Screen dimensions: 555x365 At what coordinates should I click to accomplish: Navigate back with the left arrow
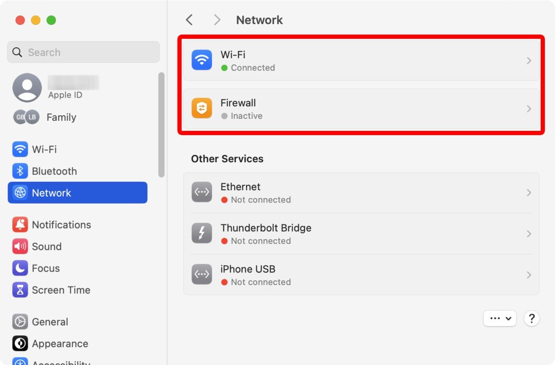[189, 19]
